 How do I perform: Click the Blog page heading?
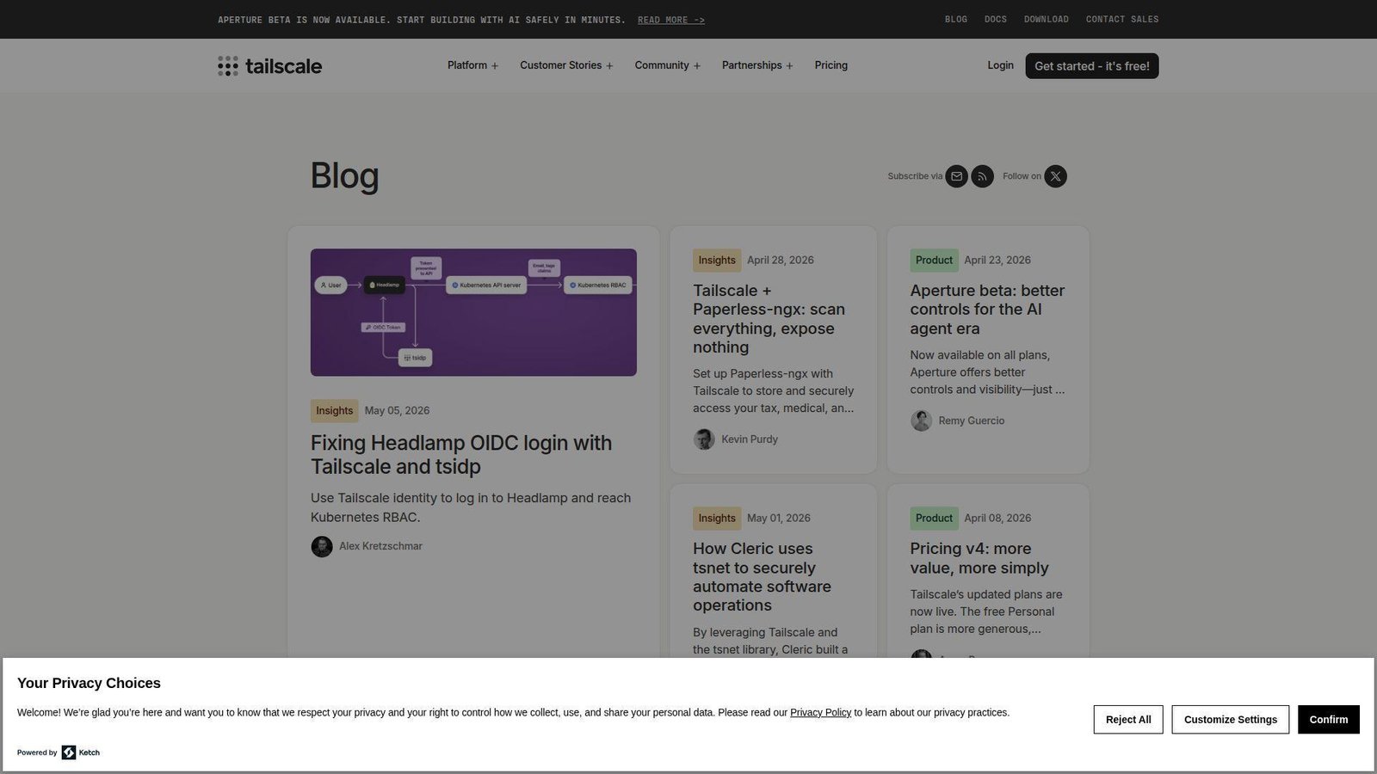344,175
